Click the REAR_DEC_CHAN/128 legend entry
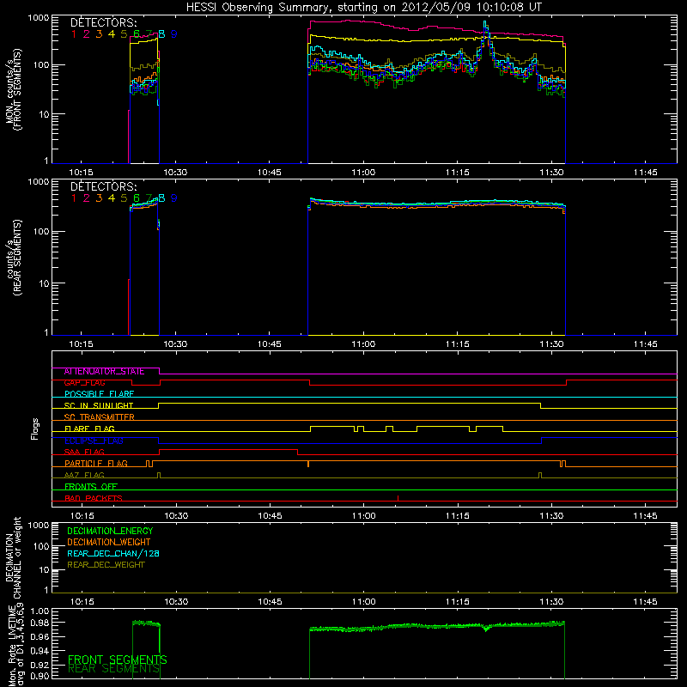This screenshot has width=687, height=687. click(113, 554)
